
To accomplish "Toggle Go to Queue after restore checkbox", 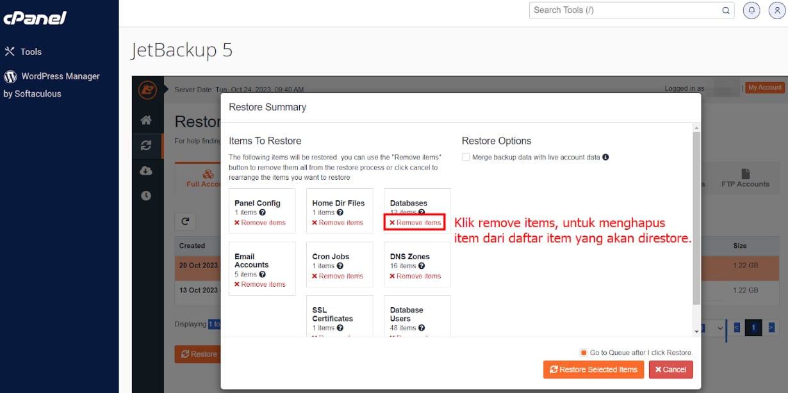I will pos(584,353).
